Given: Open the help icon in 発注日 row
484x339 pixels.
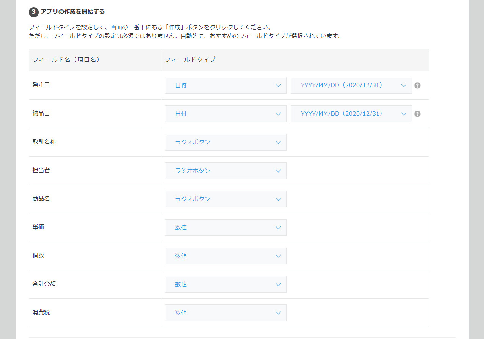Looking at the screenshot, I should click(x=417, y=85).
